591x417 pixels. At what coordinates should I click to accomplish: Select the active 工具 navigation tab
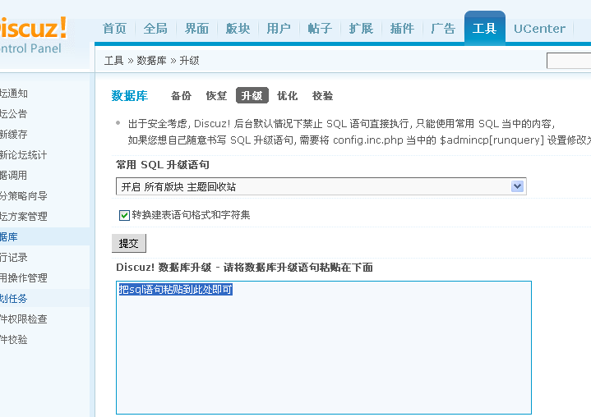tap(485, 29)
